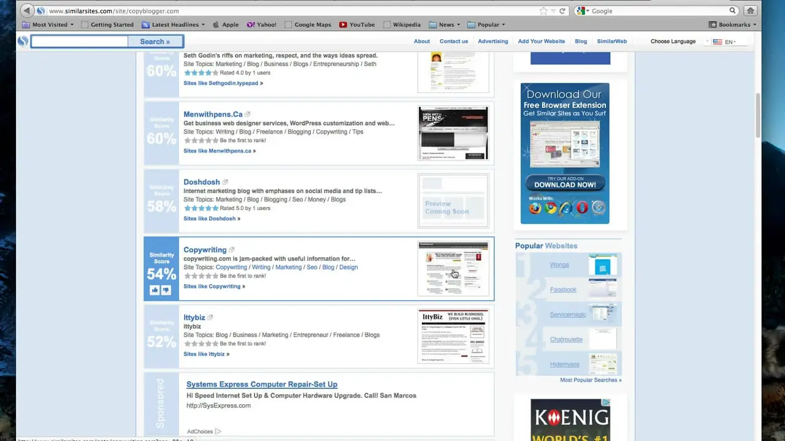Open the Bookmarks menu at toolbar end

pyautogui.click(x=733, y=24)
